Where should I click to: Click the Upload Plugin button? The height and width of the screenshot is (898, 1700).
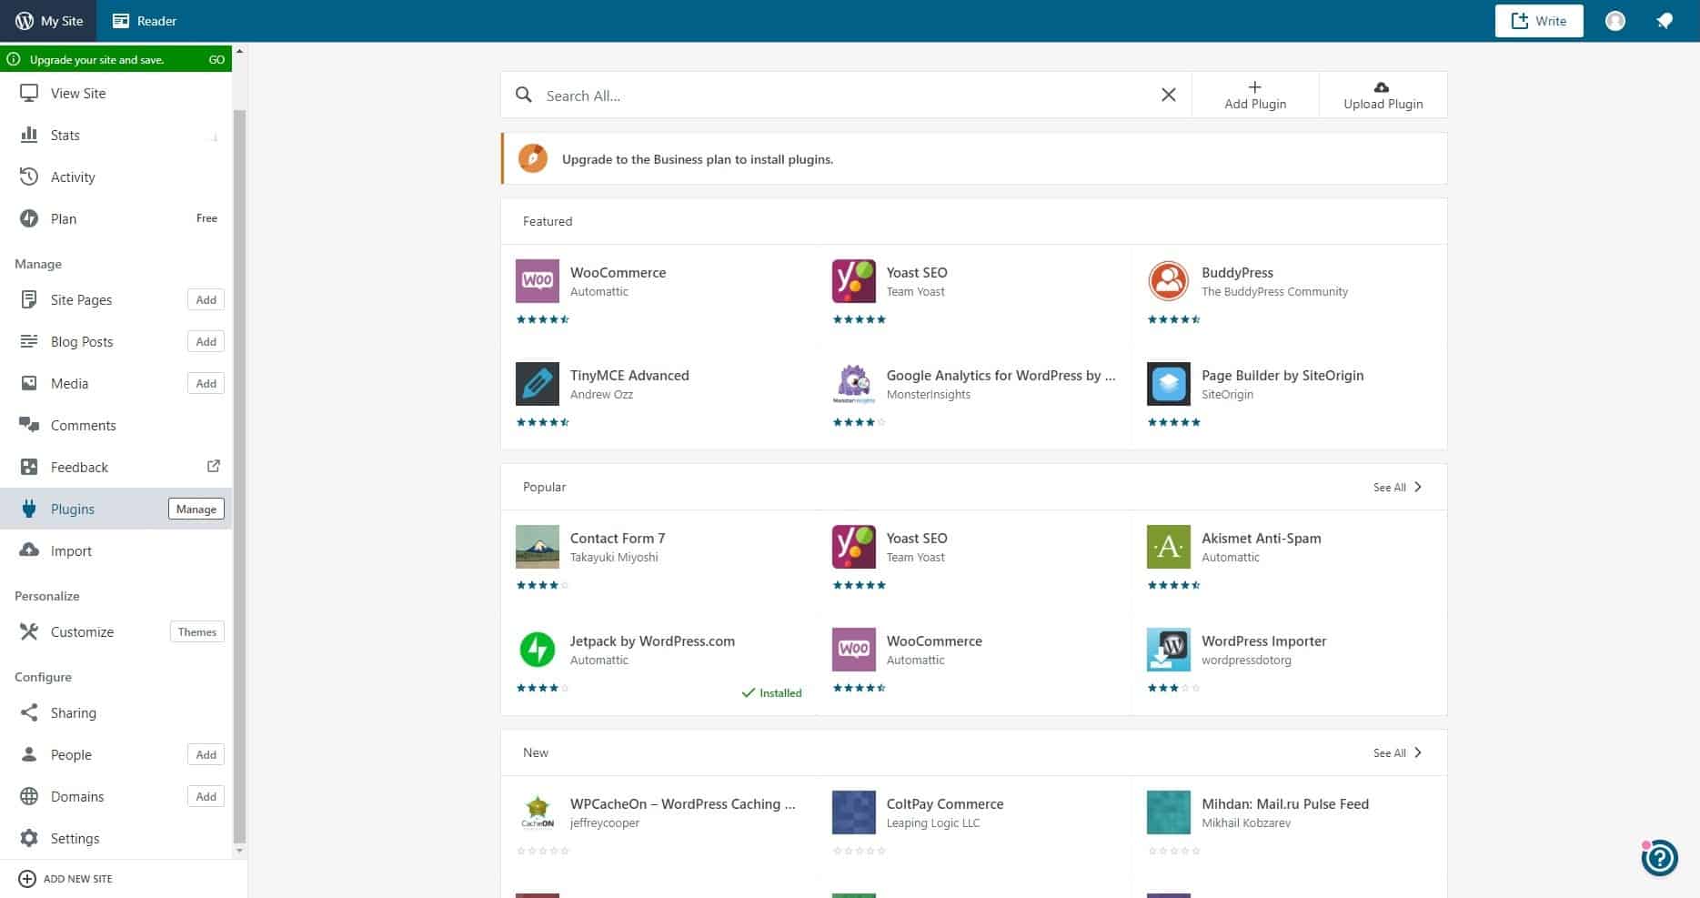pos(1383,95)
